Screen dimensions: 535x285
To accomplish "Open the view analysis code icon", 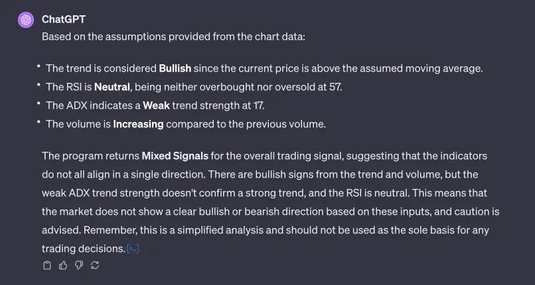I will pyautogui.click(x=133, y=249).
